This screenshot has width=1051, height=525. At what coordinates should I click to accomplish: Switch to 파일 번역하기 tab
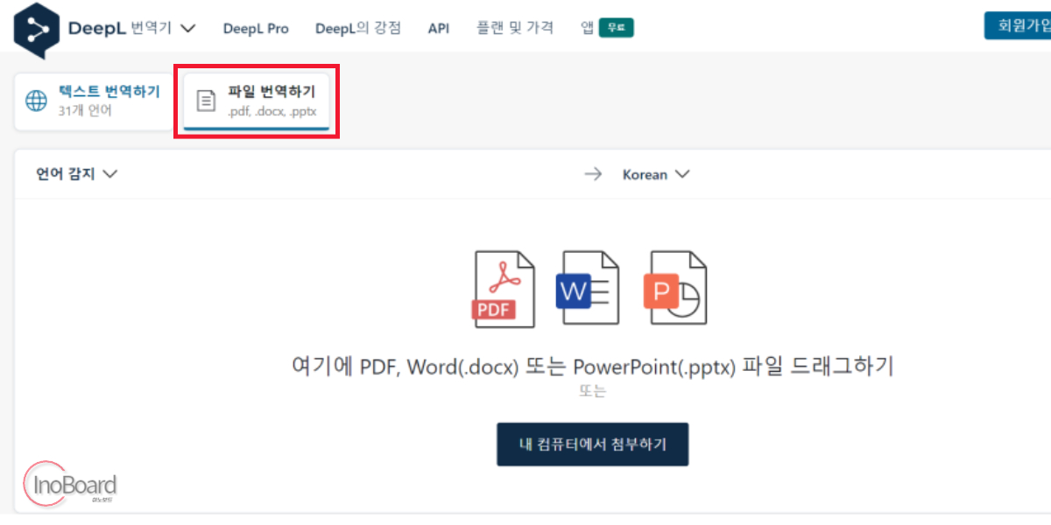[x=257, y=101]
